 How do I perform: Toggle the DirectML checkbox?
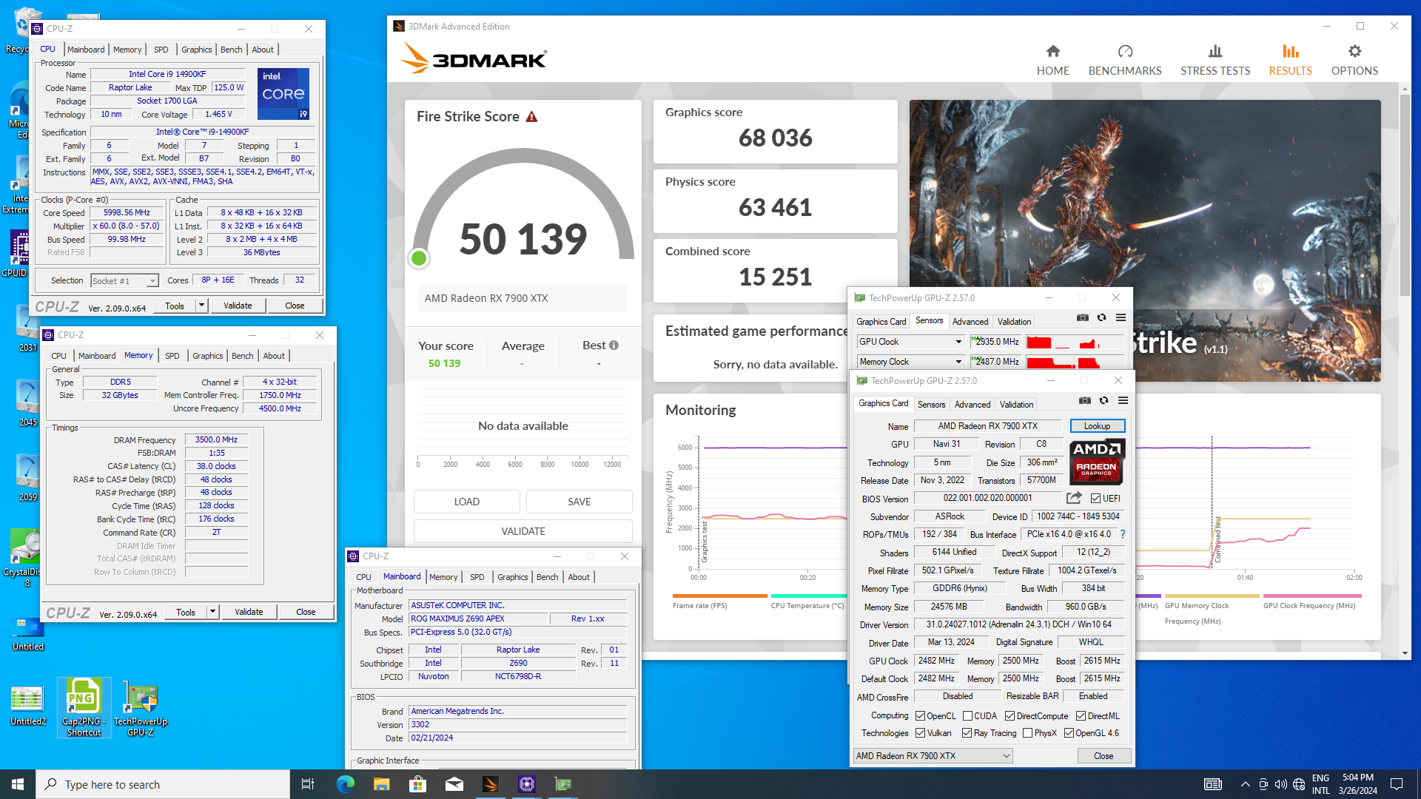point(1081,716)
